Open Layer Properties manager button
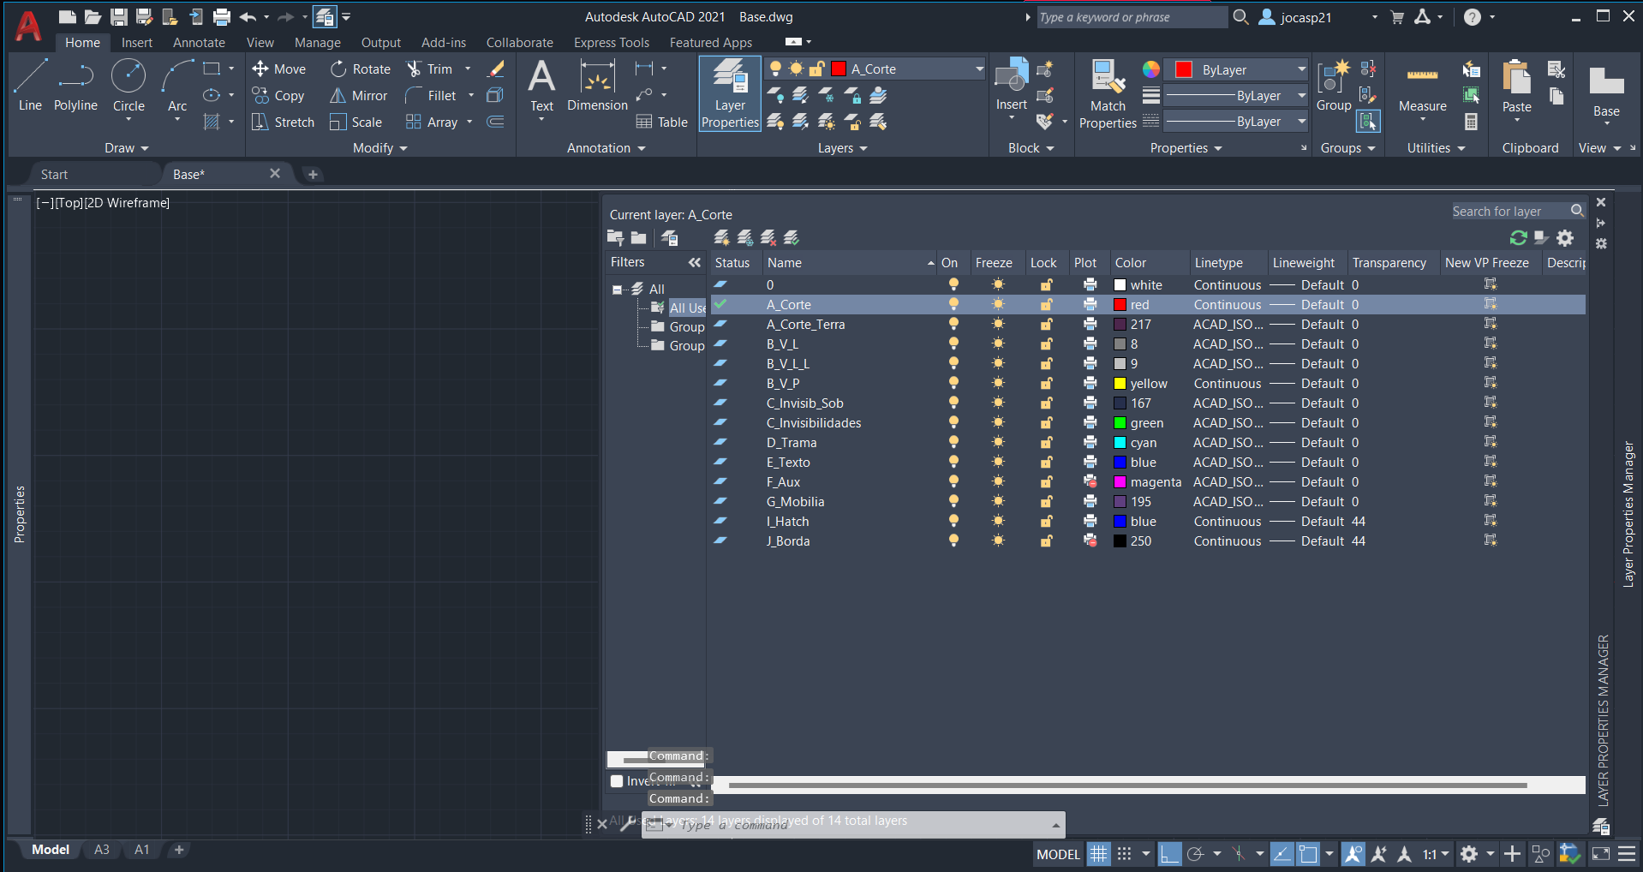 pyautogui.click(x=730, y=93)
